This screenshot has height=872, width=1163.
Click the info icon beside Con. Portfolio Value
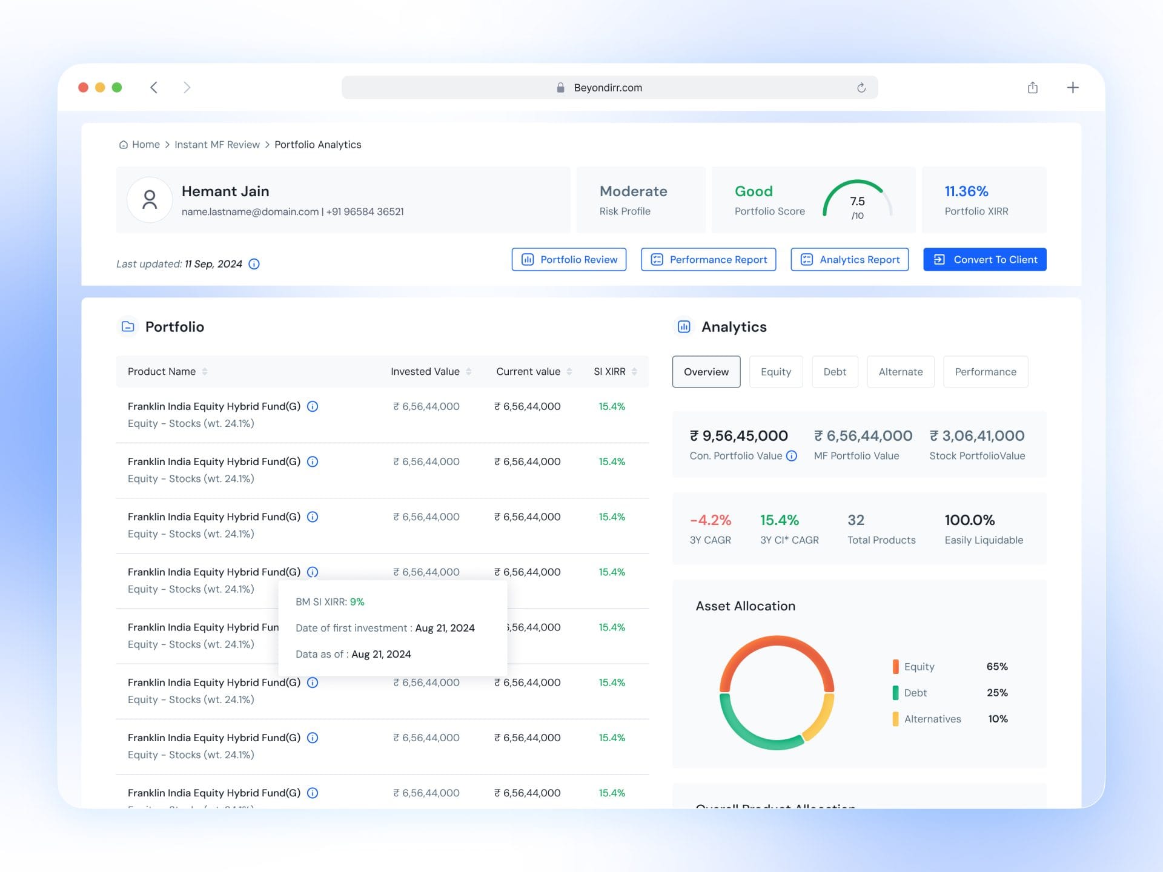(x=792, y=456)
